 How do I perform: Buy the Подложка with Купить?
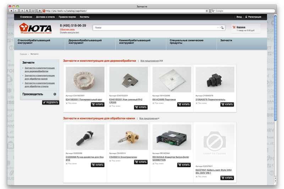pyautogui.click(x=184, y=104)
